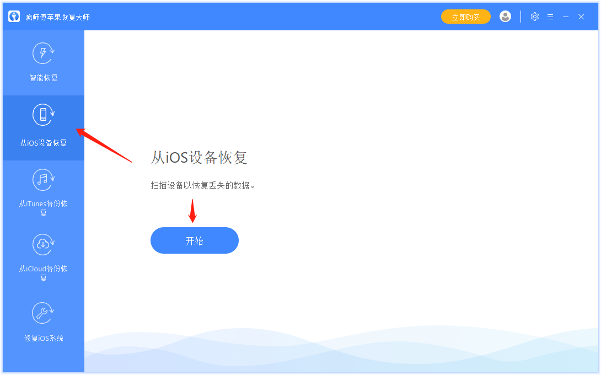
Task: Click the 立即购买 purchase button
Action: pyautogui.click(x=465, y=17)
